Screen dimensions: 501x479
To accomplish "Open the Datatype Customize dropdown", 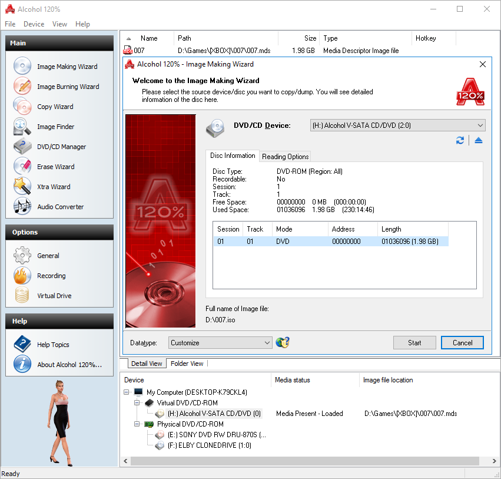I will pyautogui.click(x=220, y=343).
